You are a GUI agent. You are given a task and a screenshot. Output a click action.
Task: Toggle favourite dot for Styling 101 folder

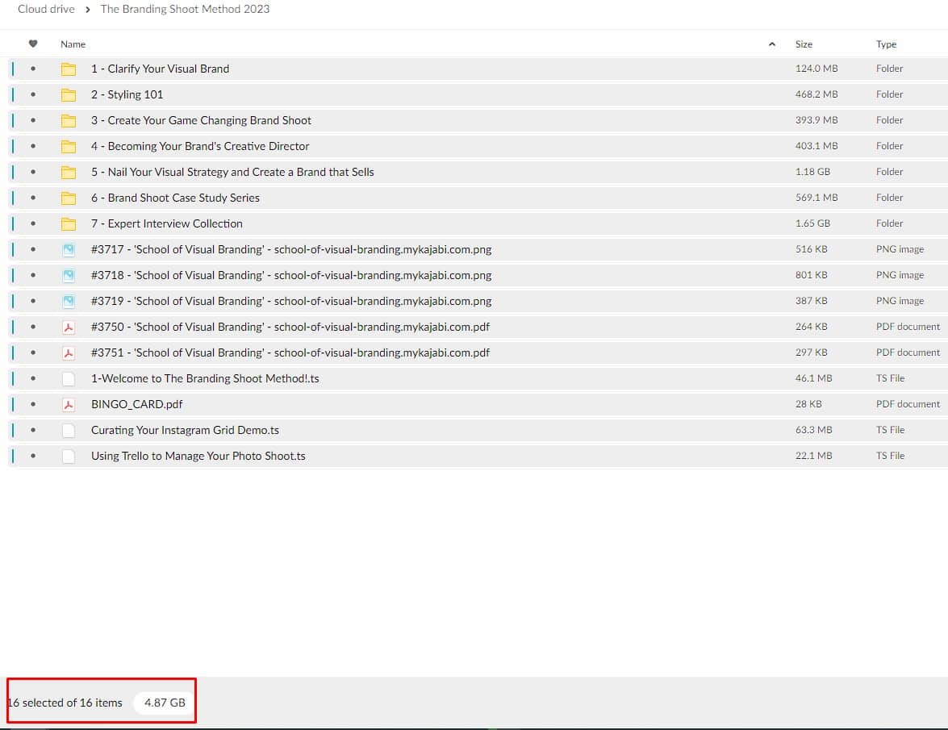(x=33, y=95)
